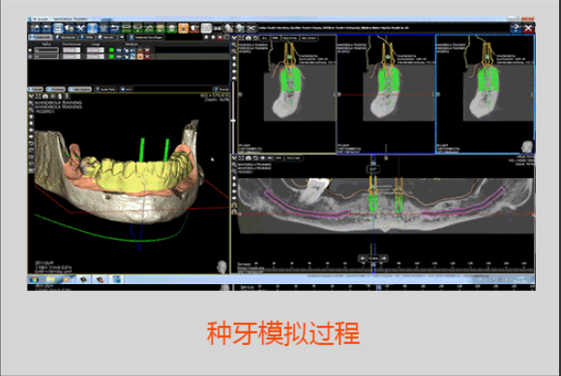This screenshot has height=376, width=561.
Task: Select the orange highlighted toolbar icon
Action: click(183, 28)
